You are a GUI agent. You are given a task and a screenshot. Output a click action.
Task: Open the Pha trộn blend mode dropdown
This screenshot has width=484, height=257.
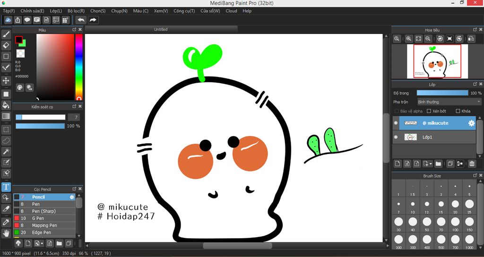point(449,102)
